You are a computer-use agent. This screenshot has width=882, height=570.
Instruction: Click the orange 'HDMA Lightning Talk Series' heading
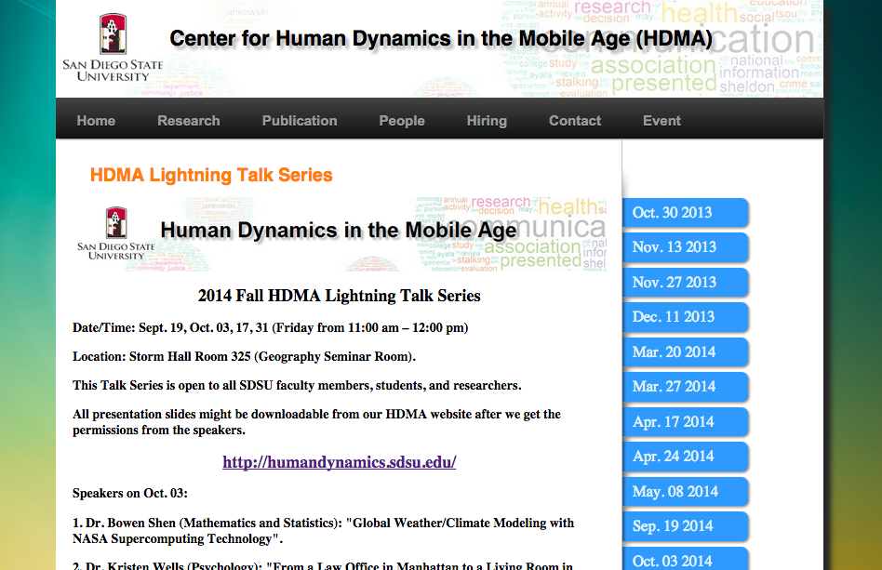(x=211, y=175)
